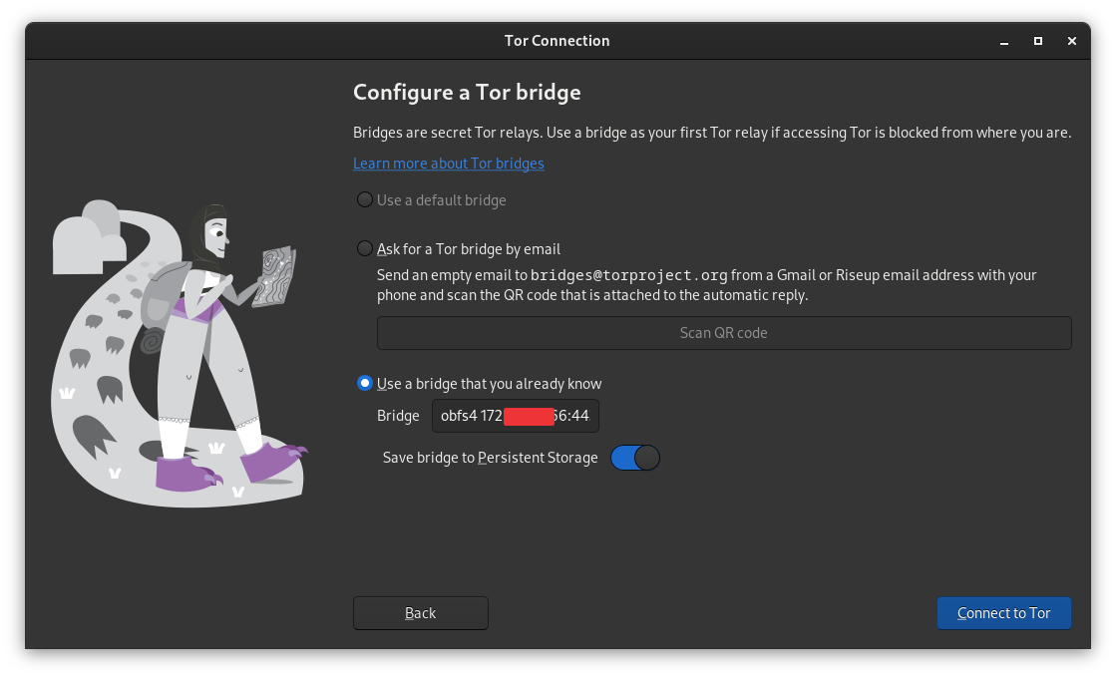Screen dimensions: 1116x677
Task: Click the Scan QR code button
Action: click(x=724, y=332)
